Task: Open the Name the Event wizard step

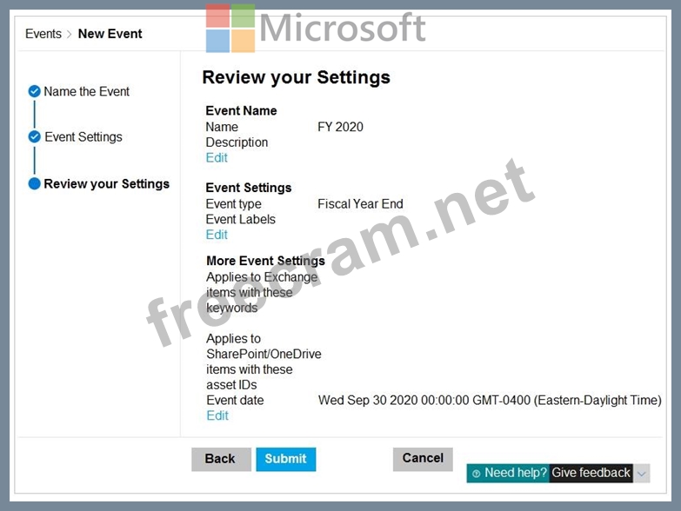Action: point(86,91)
